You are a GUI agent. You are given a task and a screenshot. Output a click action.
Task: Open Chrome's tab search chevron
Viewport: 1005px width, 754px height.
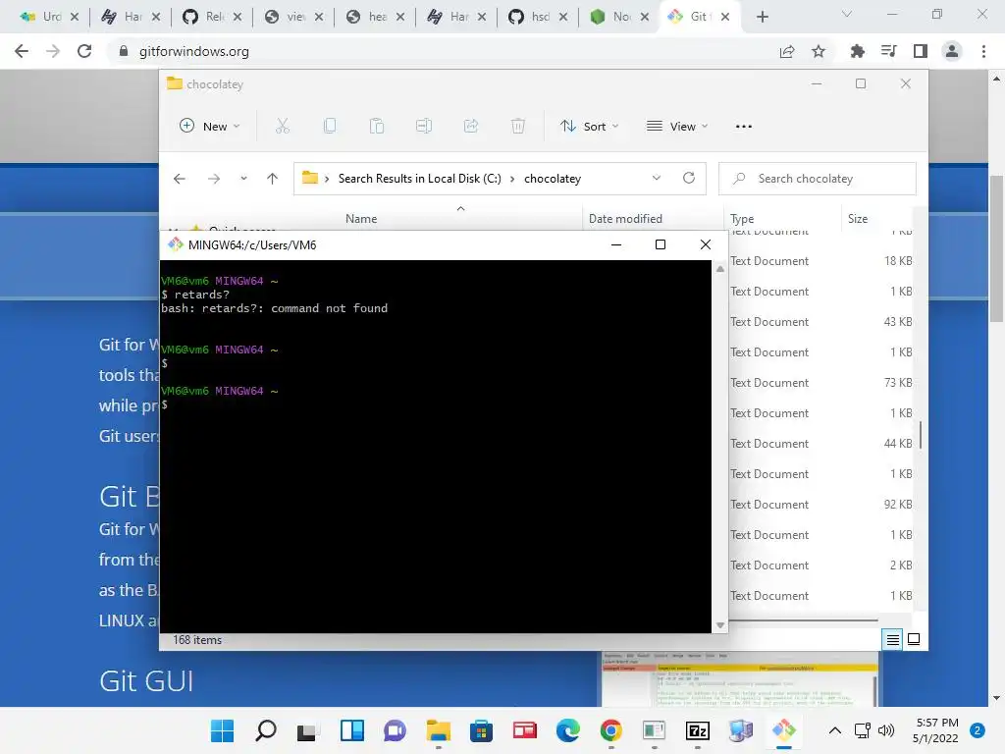click(x=847, y=14)
